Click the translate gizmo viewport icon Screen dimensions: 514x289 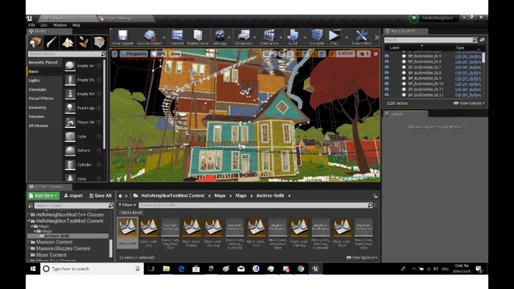(x=259, y=54)
